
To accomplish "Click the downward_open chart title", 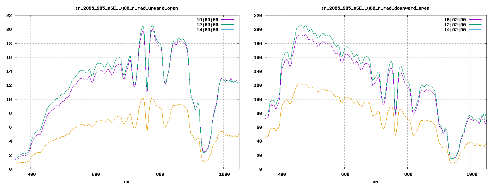I will point(375,8).
